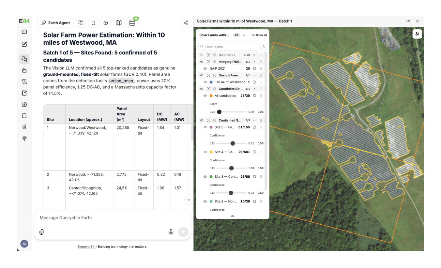Click the copy conversation icon in toolbar

(x=81, y=23)
